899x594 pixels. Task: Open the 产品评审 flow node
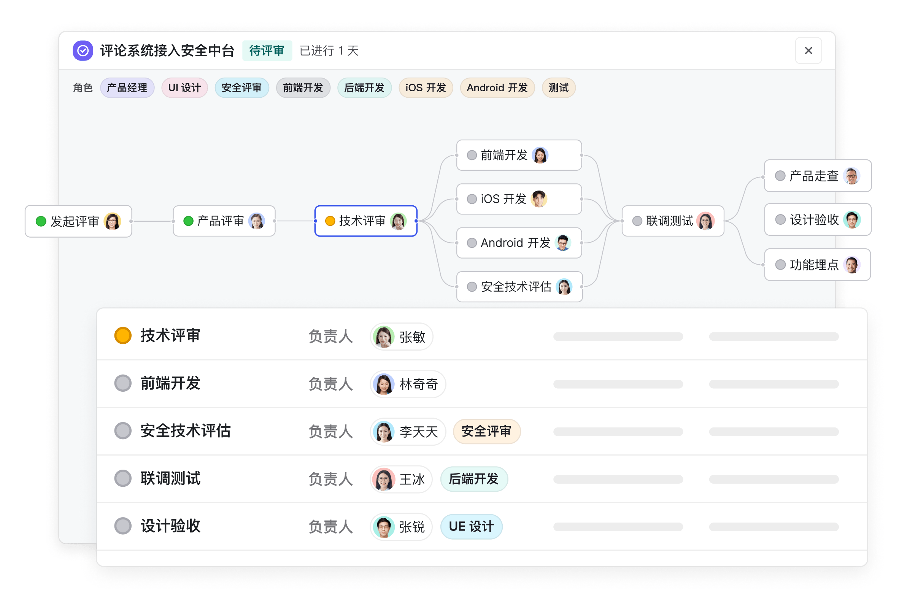pyautogui.click(x=224, y=221)
